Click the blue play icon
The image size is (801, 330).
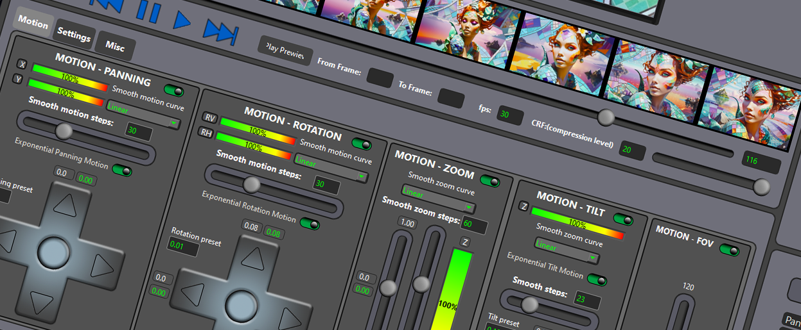(x=182, y=20)
